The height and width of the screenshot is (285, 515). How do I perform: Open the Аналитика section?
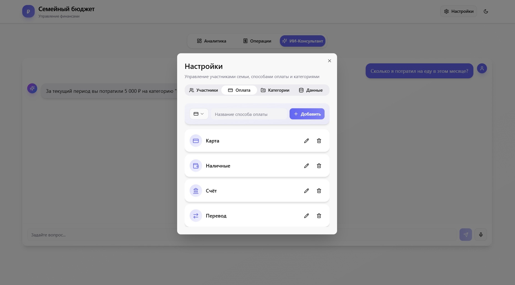(212, 41)
